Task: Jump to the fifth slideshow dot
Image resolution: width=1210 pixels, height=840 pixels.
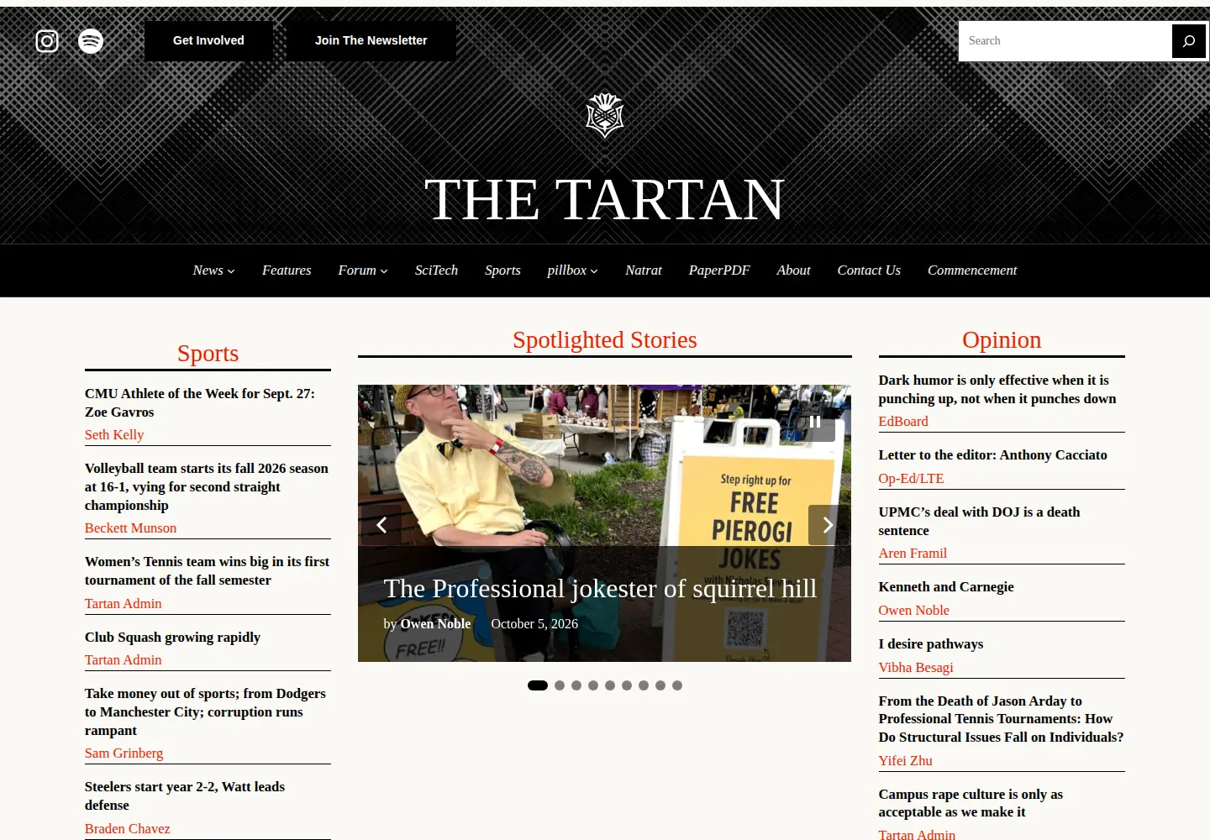Action: [610, 685]
